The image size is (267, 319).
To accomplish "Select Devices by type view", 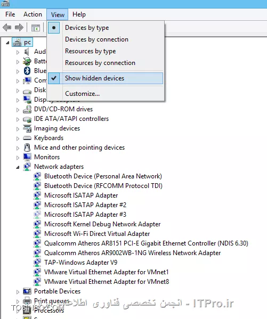I will [106, 28].
